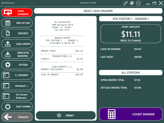Print the drawer report
Image resolution: width=164 pixels, height=123 pixels.
point(66,115)
